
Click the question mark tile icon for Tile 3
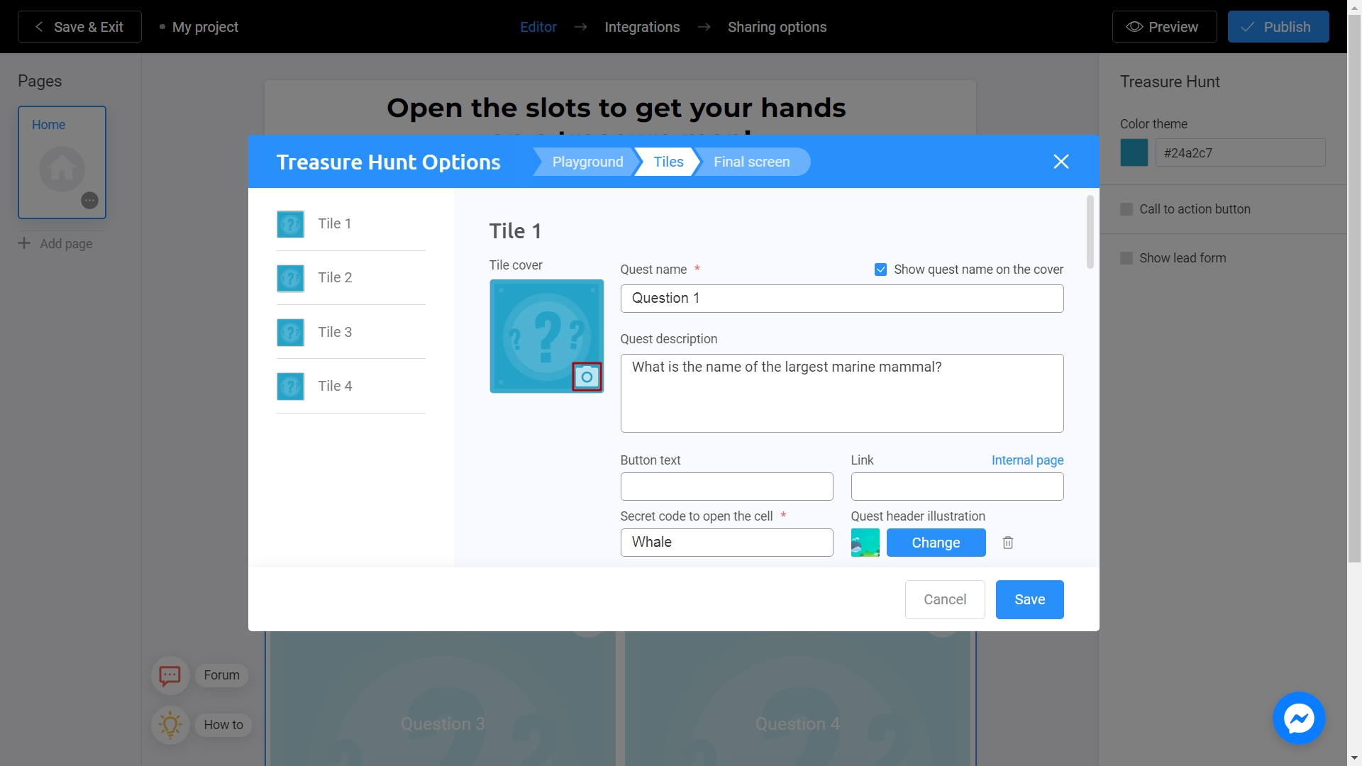[291, 331]
